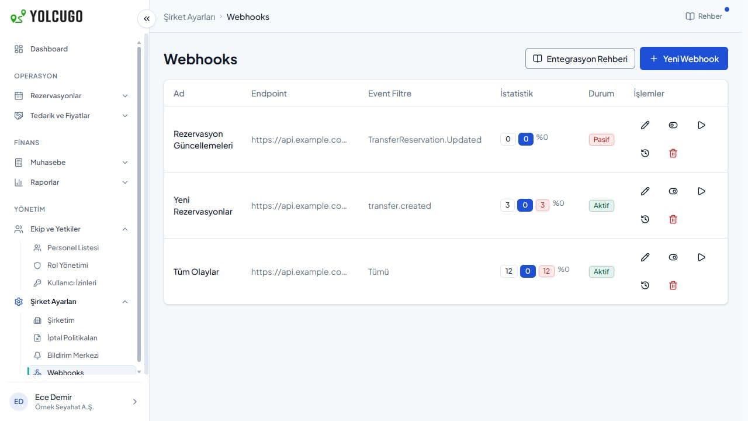Click the TransferReservation.Updated event filter
The width and height of the screenshot is (748, 421).
click(x=425, y=140)
